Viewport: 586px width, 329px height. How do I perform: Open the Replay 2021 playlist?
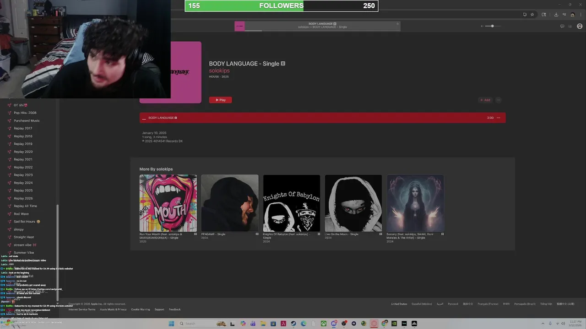pyautogui.click(x=23, y=159)
